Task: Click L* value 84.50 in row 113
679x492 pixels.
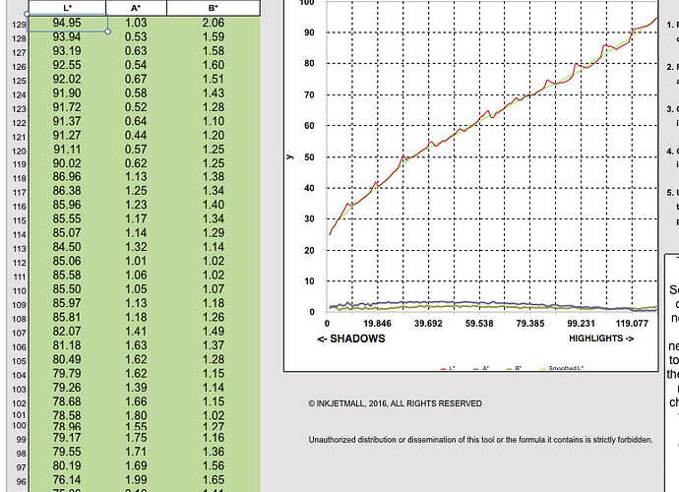Action: pyautogui.click(x=67, y=247)
